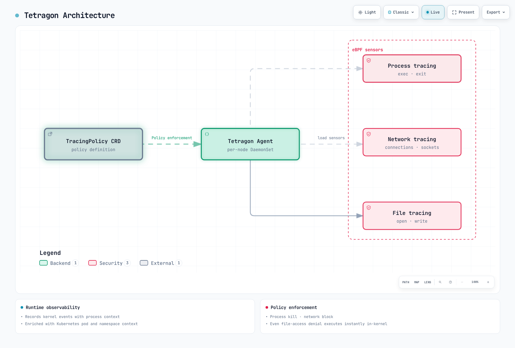
Task: Open the Runtime observability card heading
Action: click(x=53, y=308)
